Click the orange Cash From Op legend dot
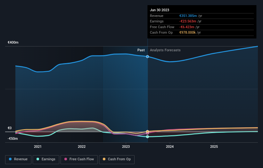The width and height of the screenshot is (263, 168). click(x=104, y=159)
